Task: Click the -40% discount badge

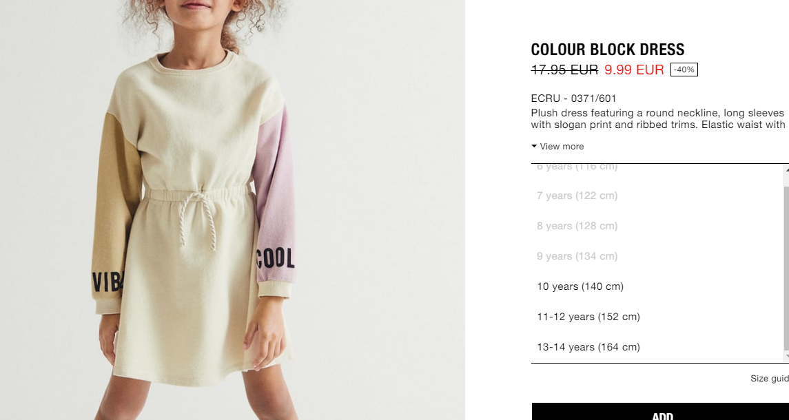Action: 684,70
